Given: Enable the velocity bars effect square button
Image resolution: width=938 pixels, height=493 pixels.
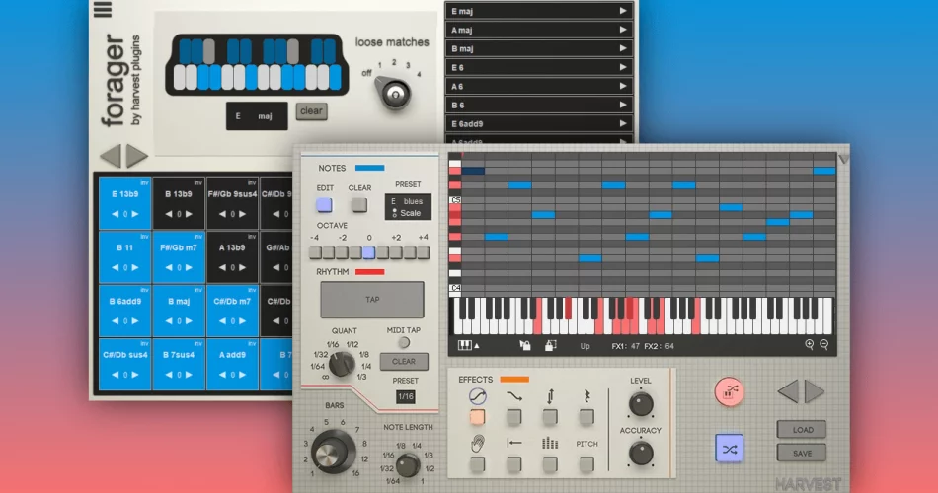Looking at the screenshot, I should (550, 463).
